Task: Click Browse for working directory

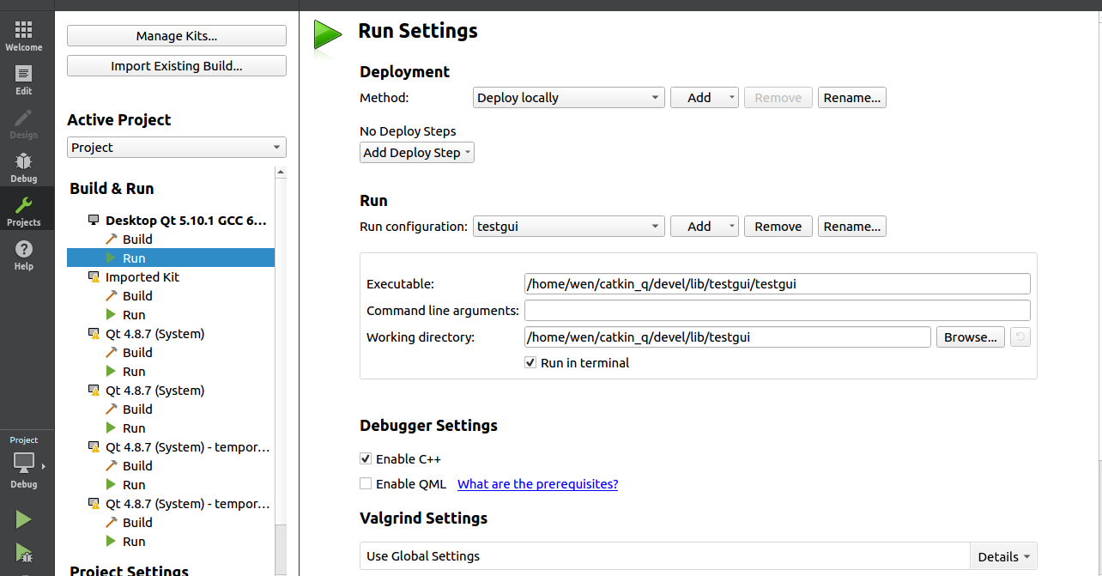Action: (x=971, y=337)
